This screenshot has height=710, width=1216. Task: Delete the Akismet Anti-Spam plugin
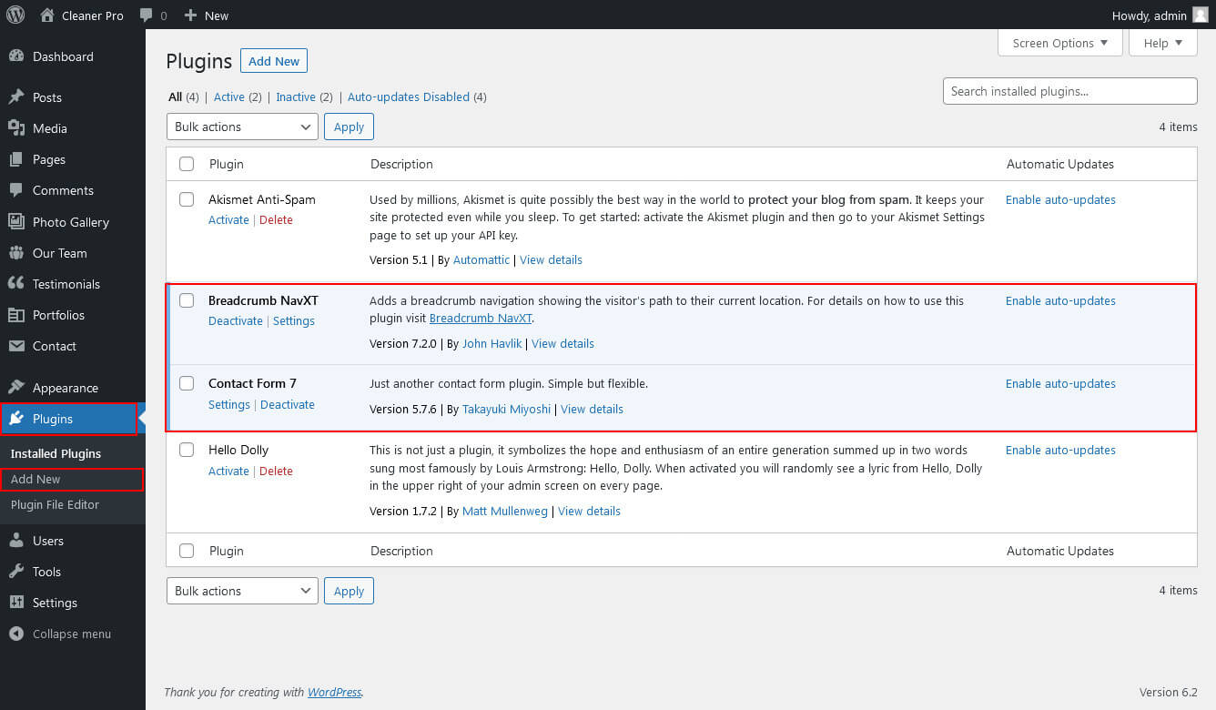(x=276, y=219)
